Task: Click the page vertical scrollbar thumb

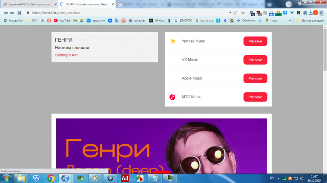Action: (325, 50)
